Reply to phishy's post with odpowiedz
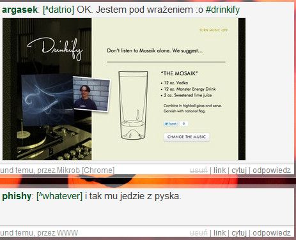 (272, 233)
